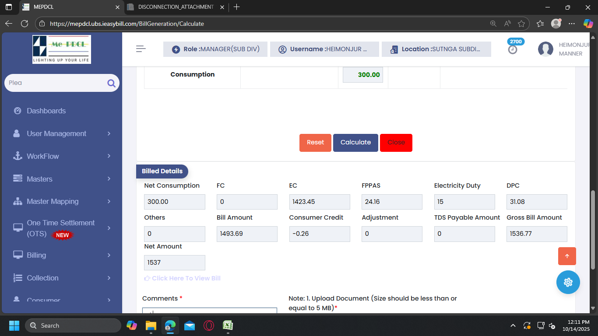Expand the One Time Settlement submenu chevron
This screenshot has width=598, height=336.
click(x=109, y=228)
